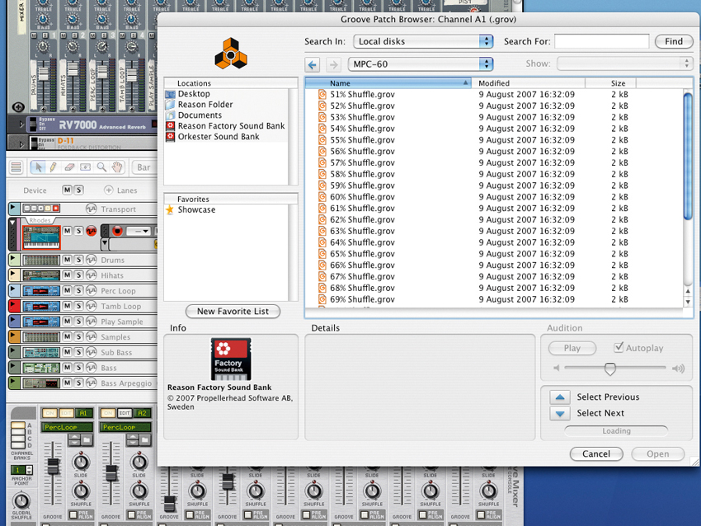Open the Showcase favorites list
Viewport: 701px width, 526px height.
tap(196, 209)
